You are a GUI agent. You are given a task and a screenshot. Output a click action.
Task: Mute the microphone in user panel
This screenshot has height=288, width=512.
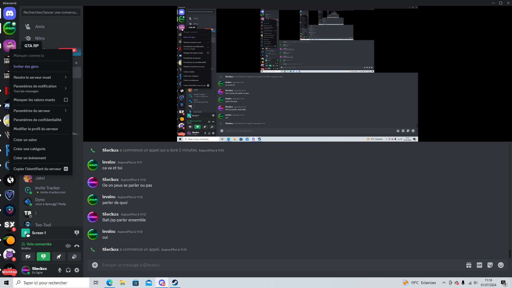tap(60, 270)
